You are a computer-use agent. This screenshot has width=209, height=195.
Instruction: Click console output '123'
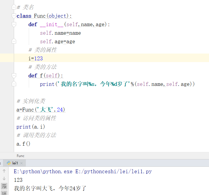pos(18,180)
